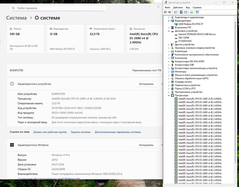Viewport: 239px width, 187px height.
Task: Click the Переименовать этот ПК button
Action: tap(147, 70)
